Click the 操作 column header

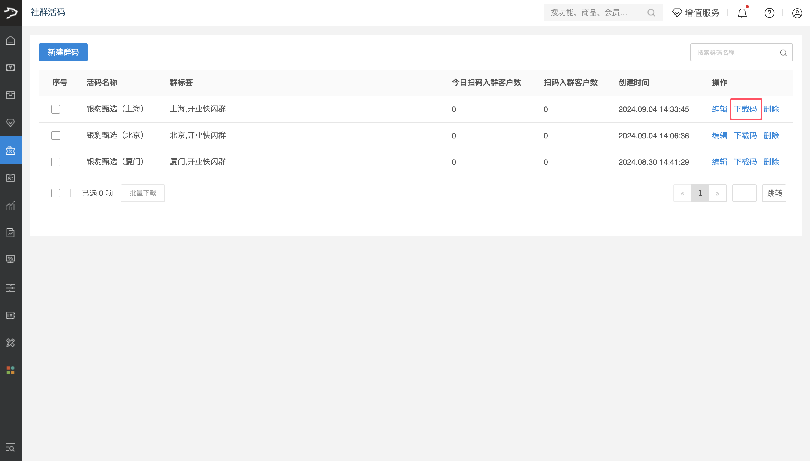pyautogui.click(x=719, y=83)
